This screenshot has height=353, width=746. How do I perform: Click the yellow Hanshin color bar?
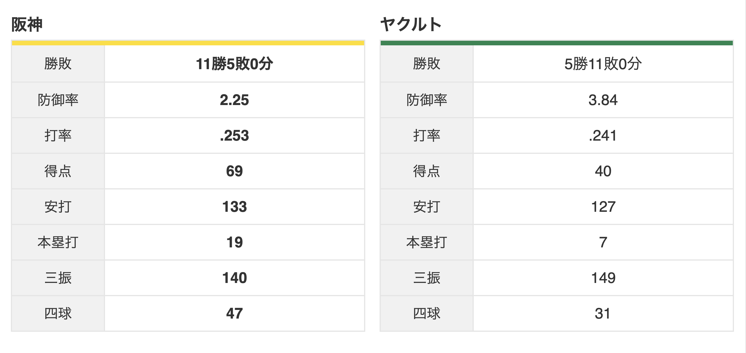[x=188, y=43]
